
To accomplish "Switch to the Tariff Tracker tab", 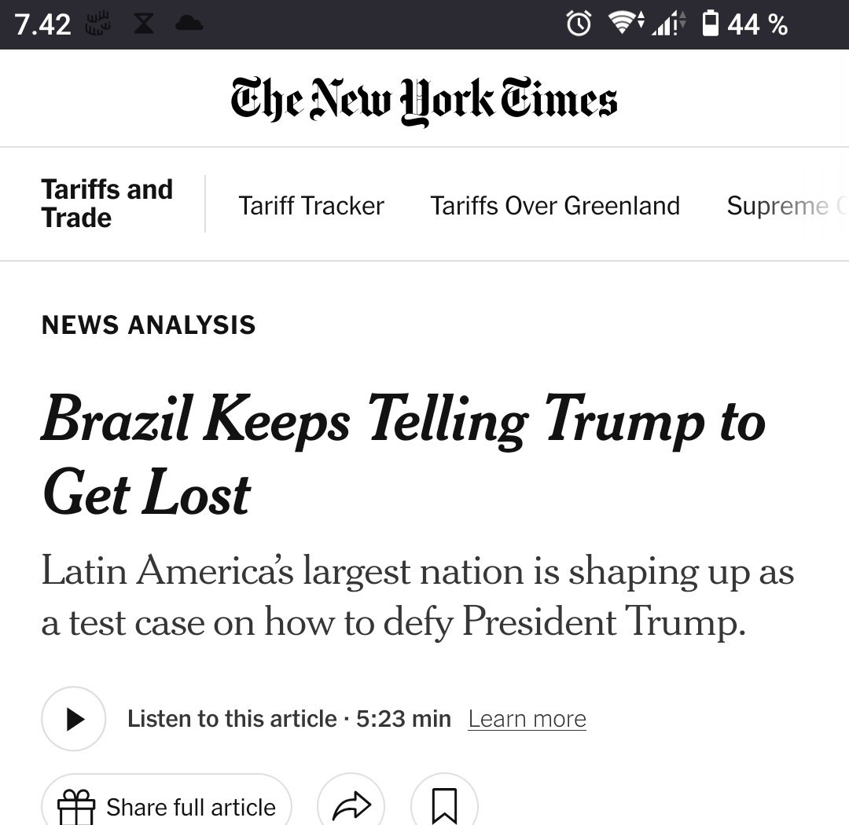I will 311,206.
